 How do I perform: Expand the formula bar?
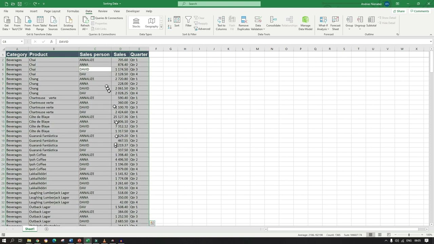(431, 42)
